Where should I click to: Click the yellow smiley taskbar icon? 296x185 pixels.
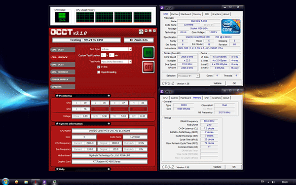17,182
